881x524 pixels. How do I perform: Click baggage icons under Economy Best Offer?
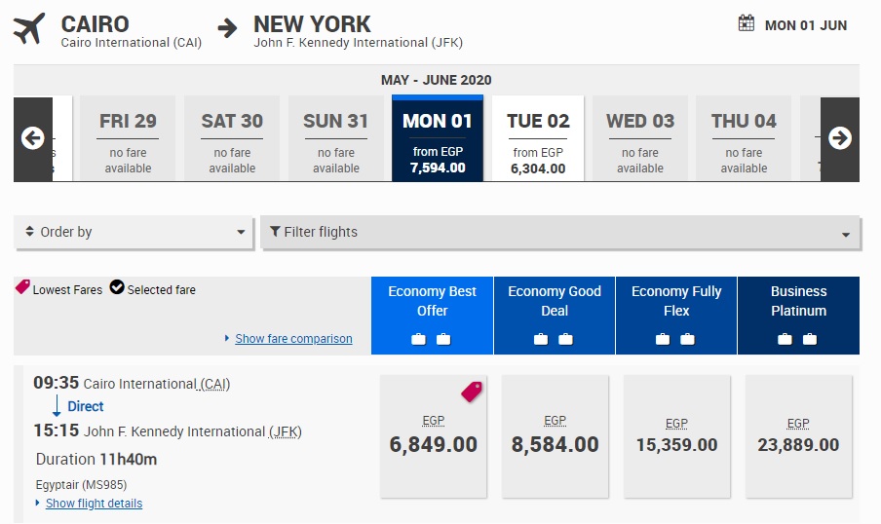tap(431, 339)
